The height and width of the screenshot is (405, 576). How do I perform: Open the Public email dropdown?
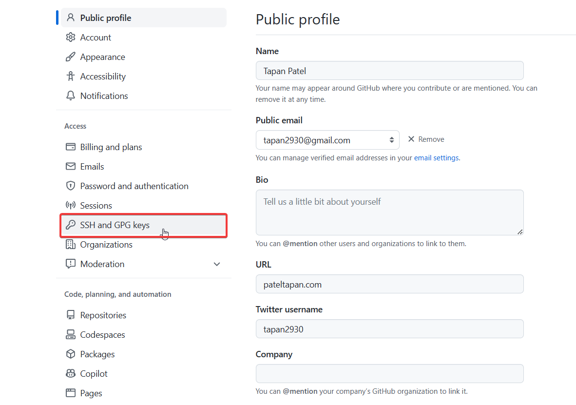pos(327,140)
